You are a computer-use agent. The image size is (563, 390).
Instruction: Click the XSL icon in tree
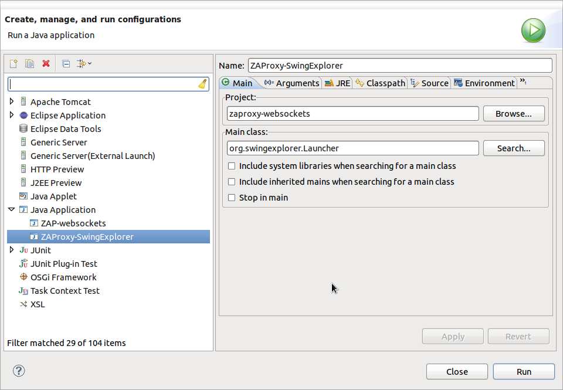(x=23, y=304)
